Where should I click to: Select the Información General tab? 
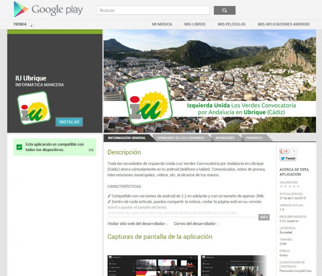click(127, 138)
